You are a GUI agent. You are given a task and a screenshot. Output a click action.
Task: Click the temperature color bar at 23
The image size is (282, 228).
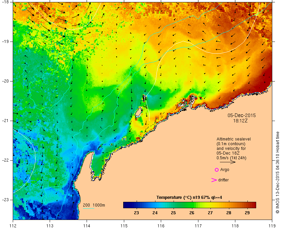point(137,205)
